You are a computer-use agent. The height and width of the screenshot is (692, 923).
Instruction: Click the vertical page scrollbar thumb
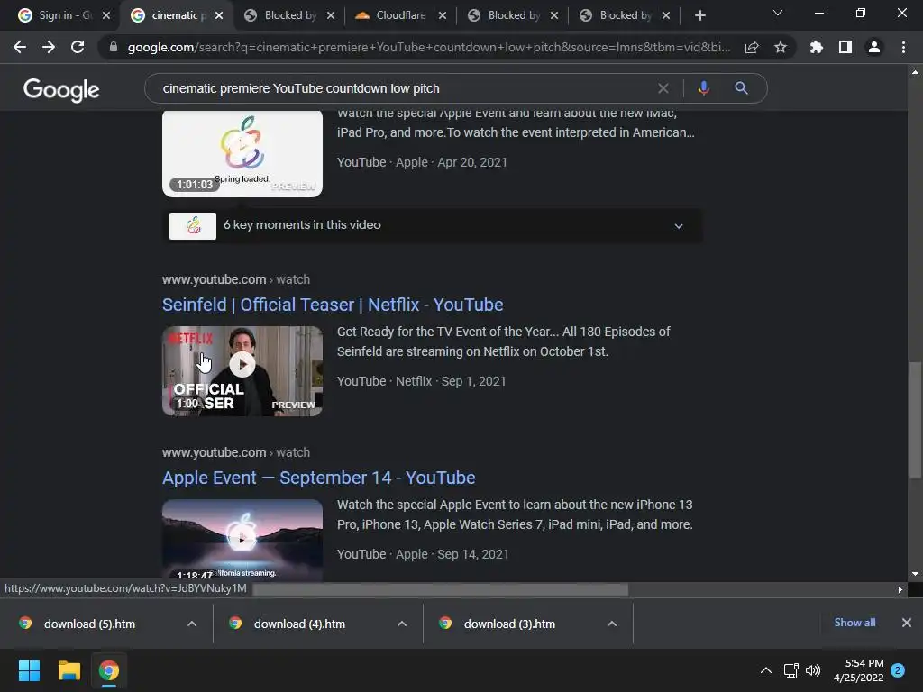click(914, 420)
